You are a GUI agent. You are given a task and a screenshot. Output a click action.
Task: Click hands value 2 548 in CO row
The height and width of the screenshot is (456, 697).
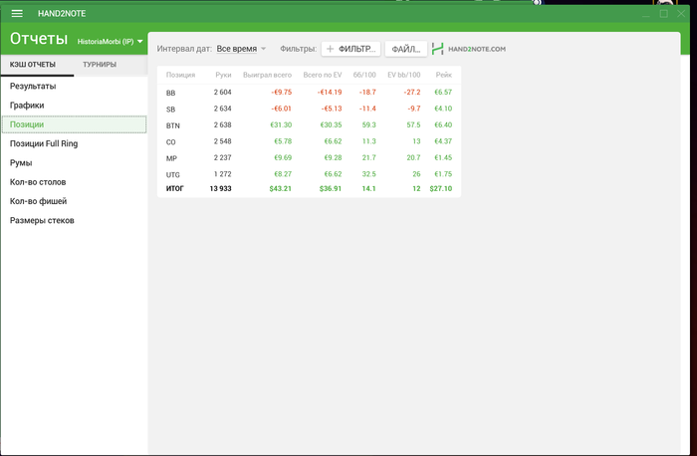coord(222,141)
